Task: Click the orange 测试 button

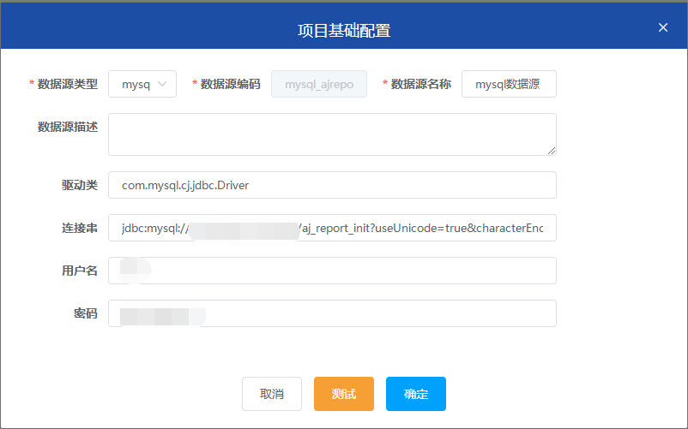Action: point(344,394)
